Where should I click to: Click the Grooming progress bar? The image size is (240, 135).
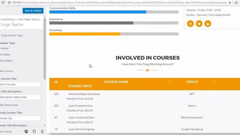114,34
